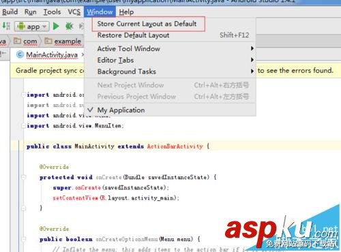
Task: Open the Tools menu
Action: point(52,12)
